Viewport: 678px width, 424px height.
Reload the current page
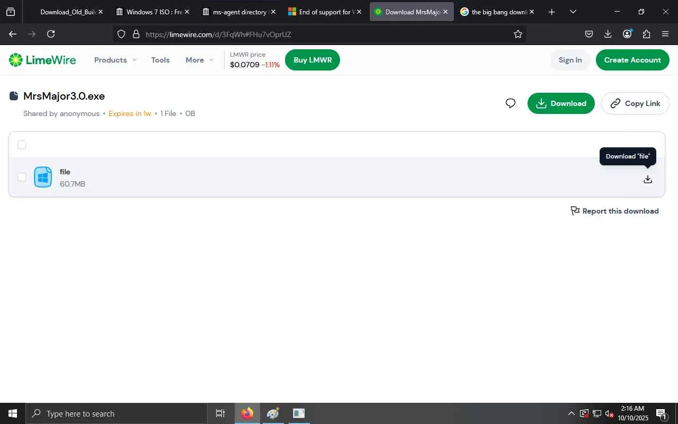click(51, 34)
